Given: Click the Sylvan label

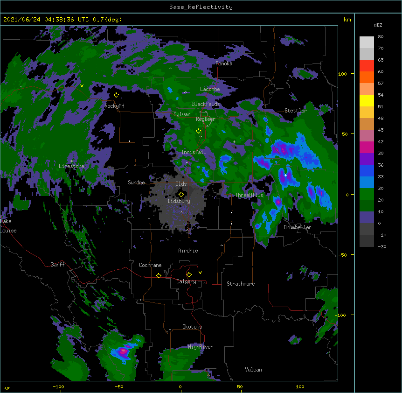Looking at the screenshot, I should pyautogui.click(x=182, y=114).
